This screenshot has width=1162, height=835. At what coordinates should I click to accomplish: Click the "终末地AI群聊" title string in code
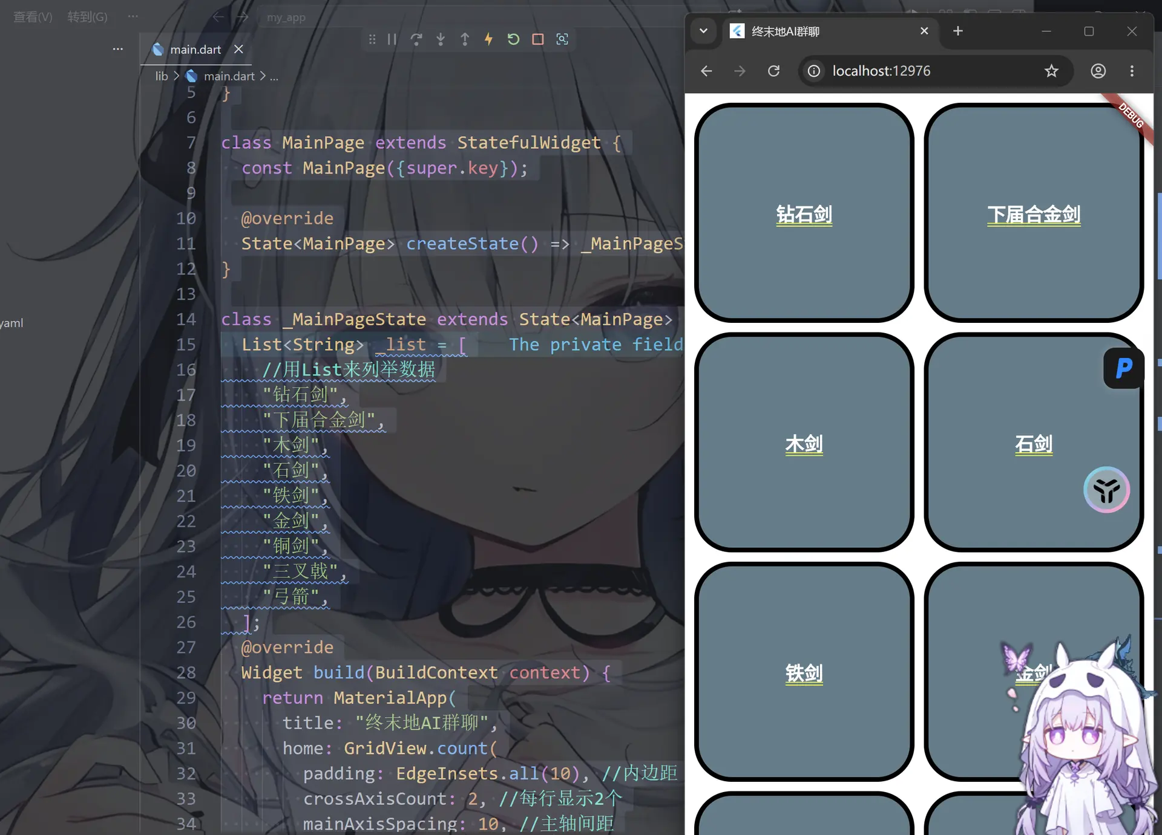click(x=421, y=723)
